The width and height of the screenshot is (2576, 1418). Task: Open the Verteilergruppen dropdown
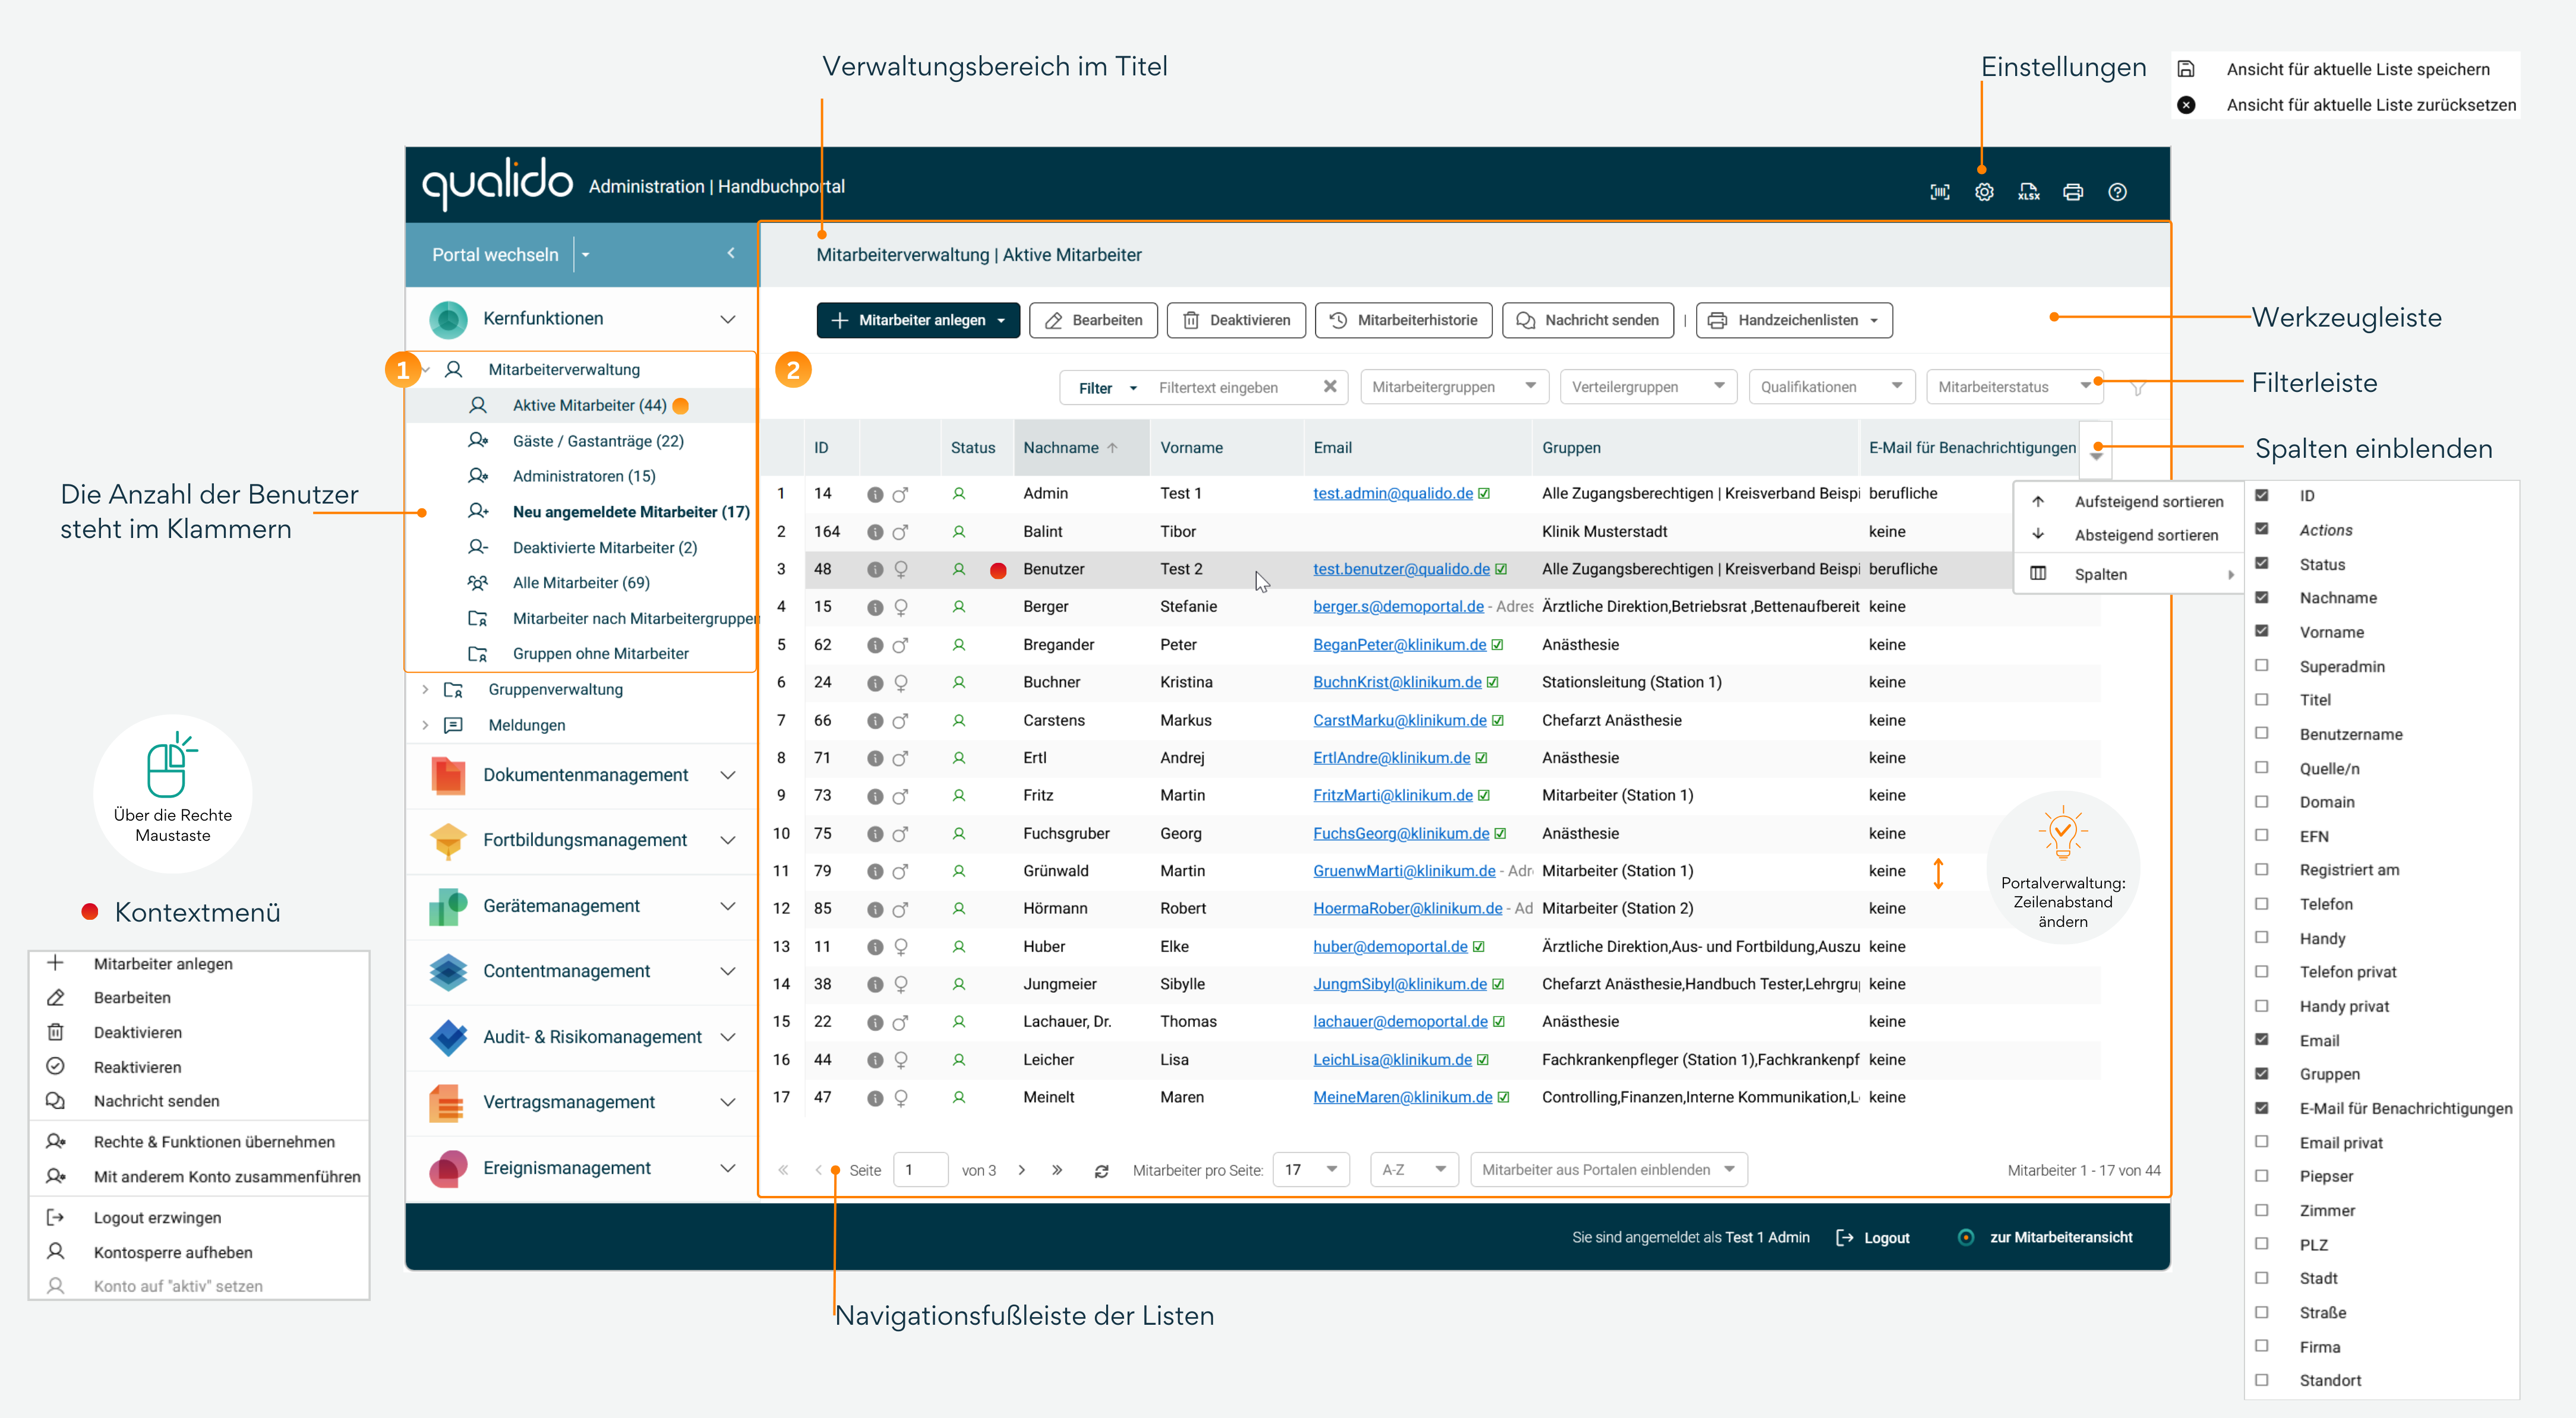point(1647,387)
